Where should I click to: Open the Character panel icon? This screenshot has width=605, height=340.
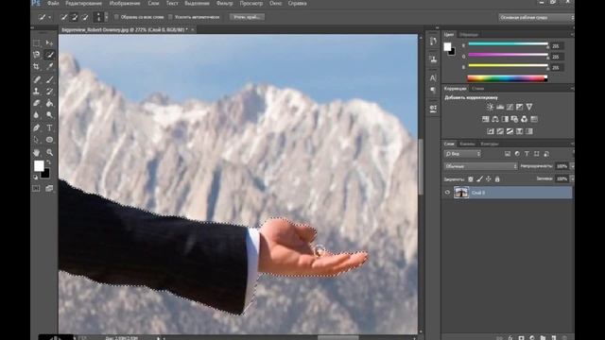pos(433,78)
